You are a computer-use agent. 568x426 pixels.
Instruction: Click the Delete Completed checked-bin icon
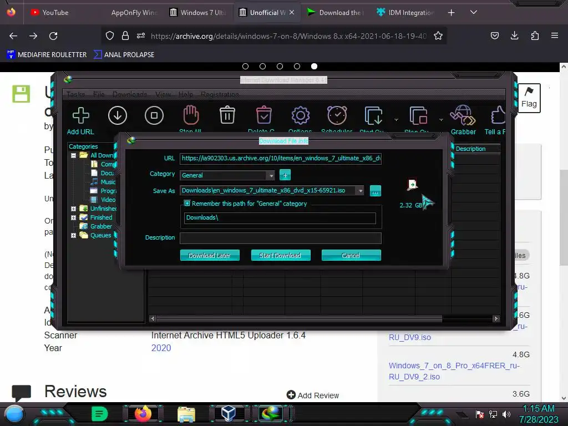click(263, 115)
